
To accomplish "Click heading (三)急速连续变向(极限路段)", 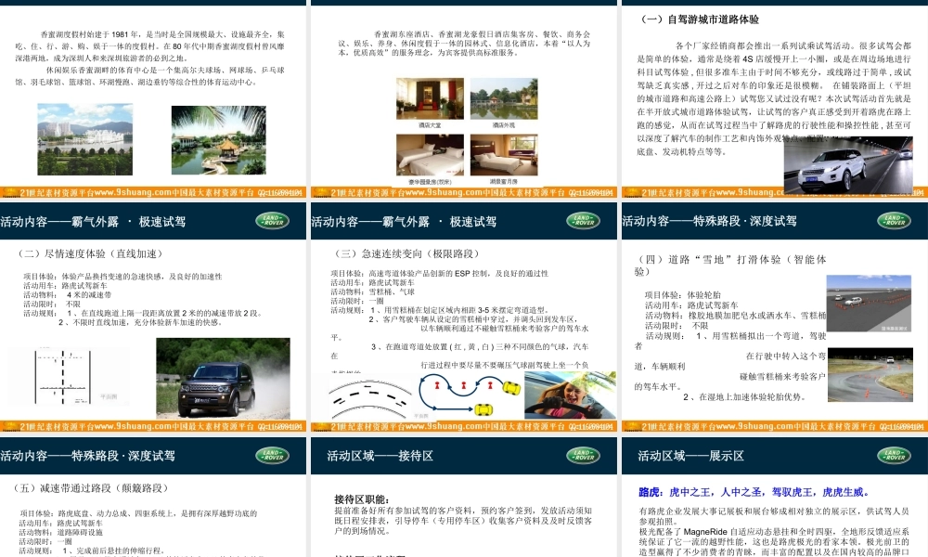I will tap(406, 253).
